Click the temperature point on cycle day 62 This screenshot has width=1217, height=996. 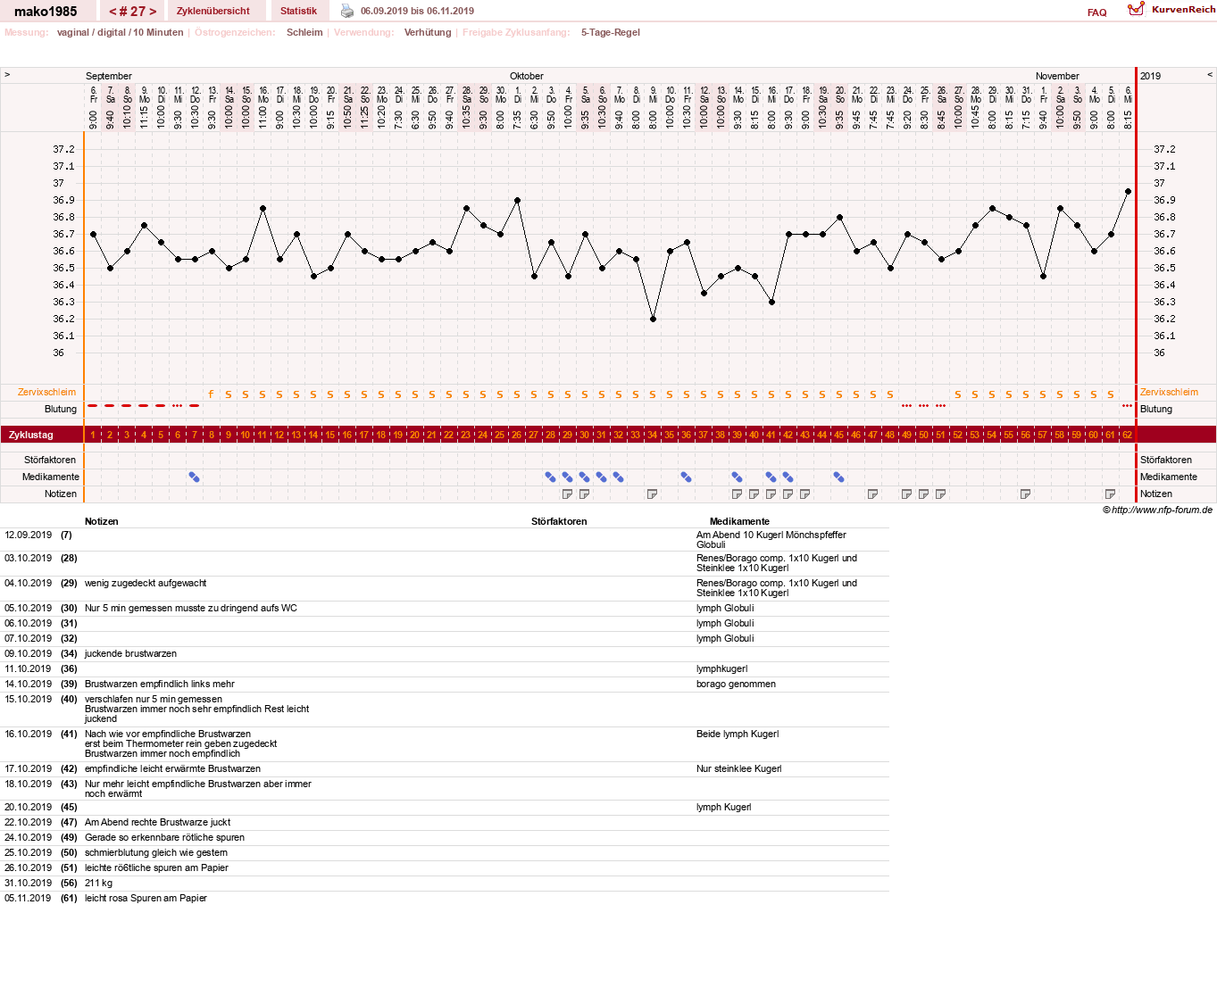pyautogui.click(x=1128, y=192)
